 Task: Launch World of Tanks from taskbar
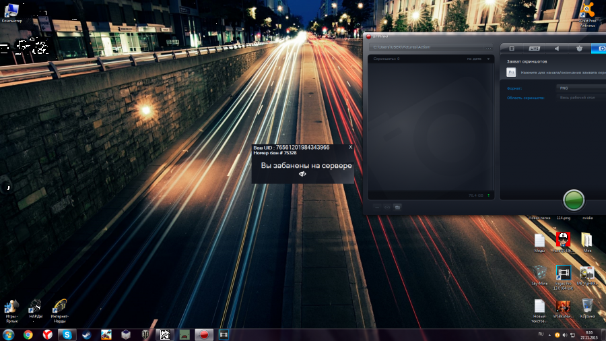(x=145, y=335)
